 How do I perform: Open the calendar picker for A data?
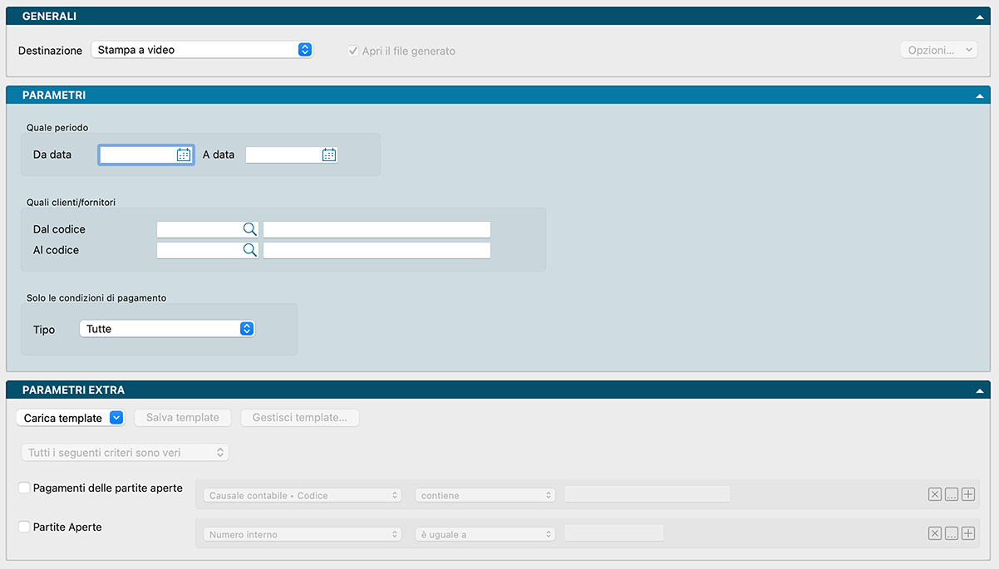(x=329, y=155)
